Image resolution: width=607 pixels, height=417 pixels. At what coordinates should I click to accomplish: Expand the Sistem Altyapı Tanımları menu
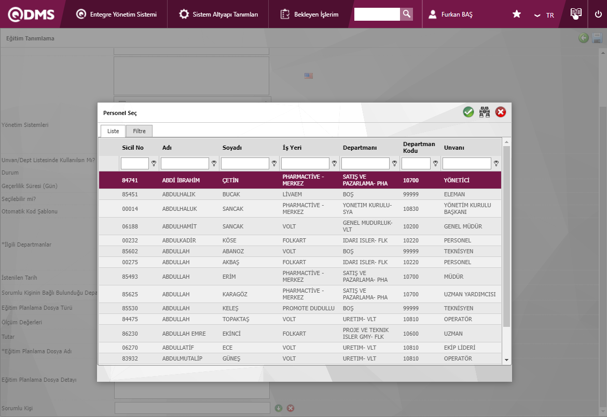218,15
